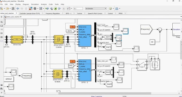Viewport: 182px width, 97px height.
Task: Open the Help menu
Action: point(62,4)
